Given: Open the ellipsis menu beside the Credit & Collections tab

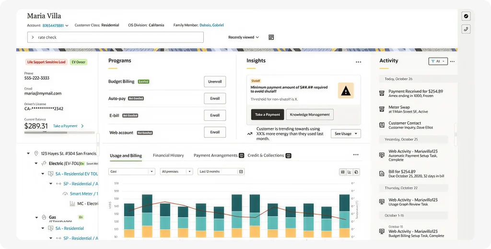Looking at the screenshot, I should [356, 154].
